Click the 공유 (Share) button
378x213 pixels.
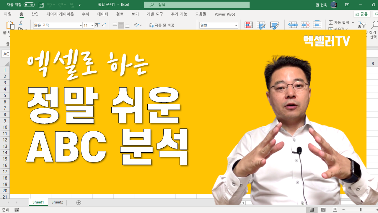(362, 14)
